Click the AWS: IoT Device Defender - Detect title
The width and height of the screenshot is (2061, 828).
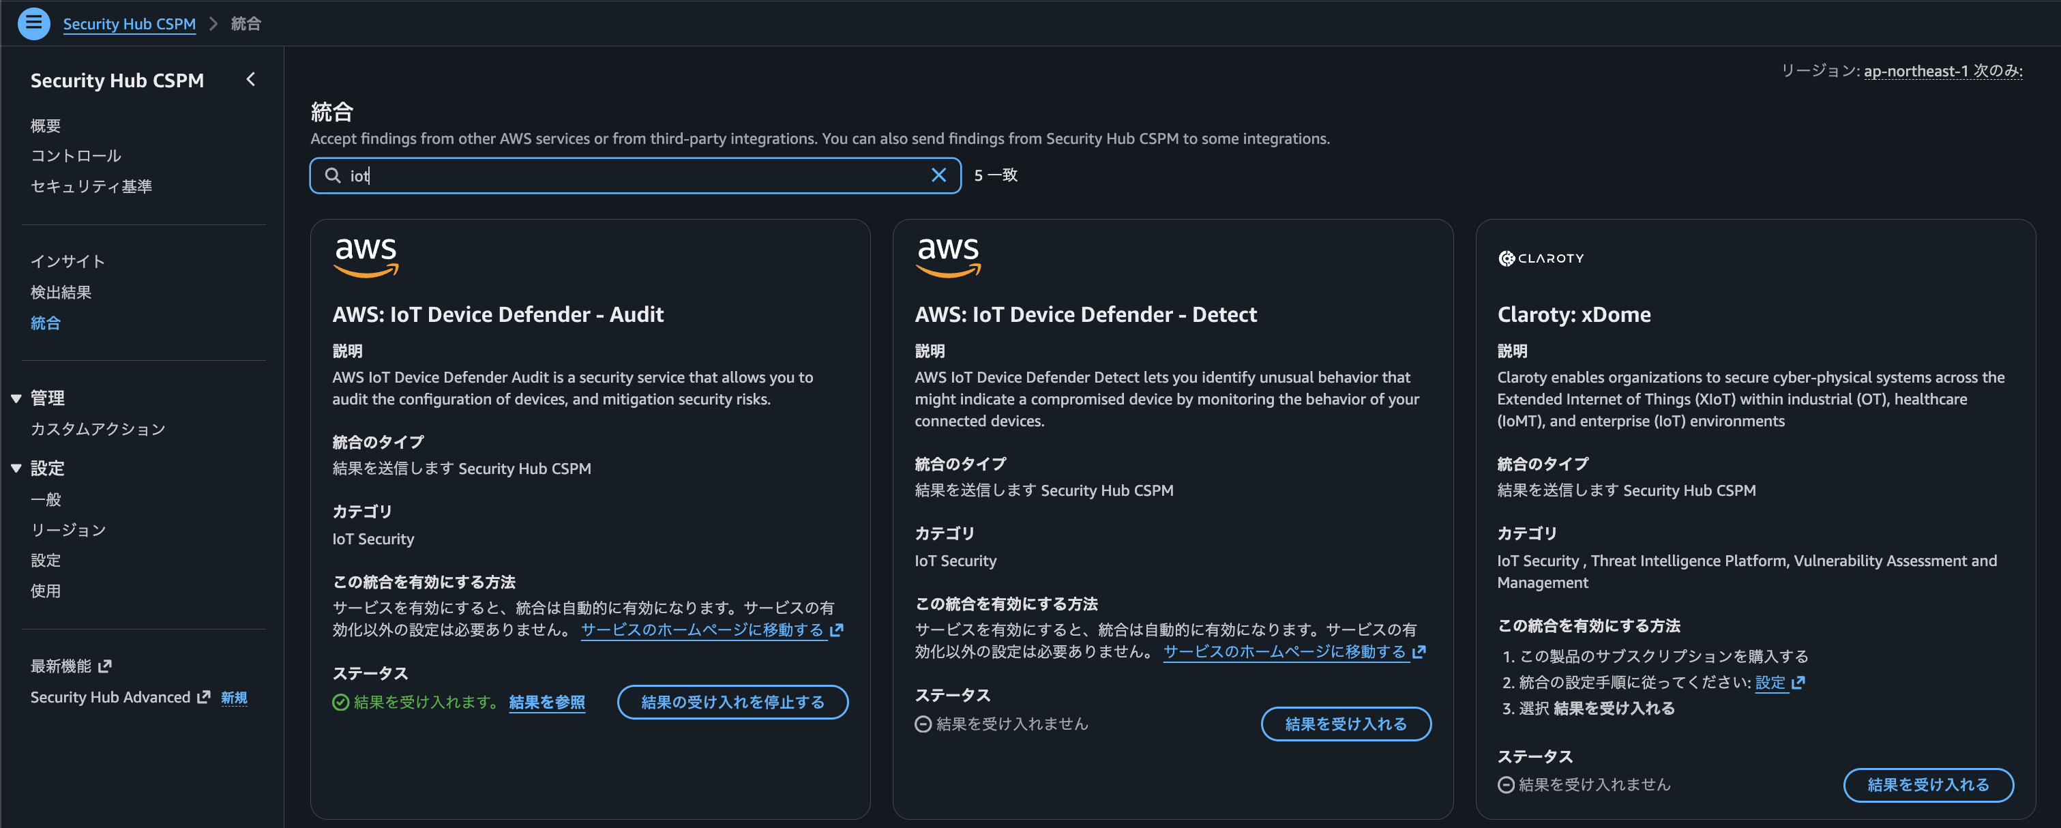(x=1086, y=314)
